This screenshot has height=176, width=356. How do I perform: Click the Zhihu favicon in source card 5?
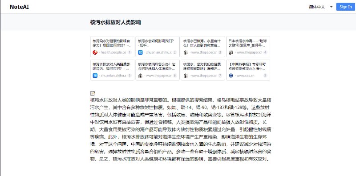pos(95,76)
